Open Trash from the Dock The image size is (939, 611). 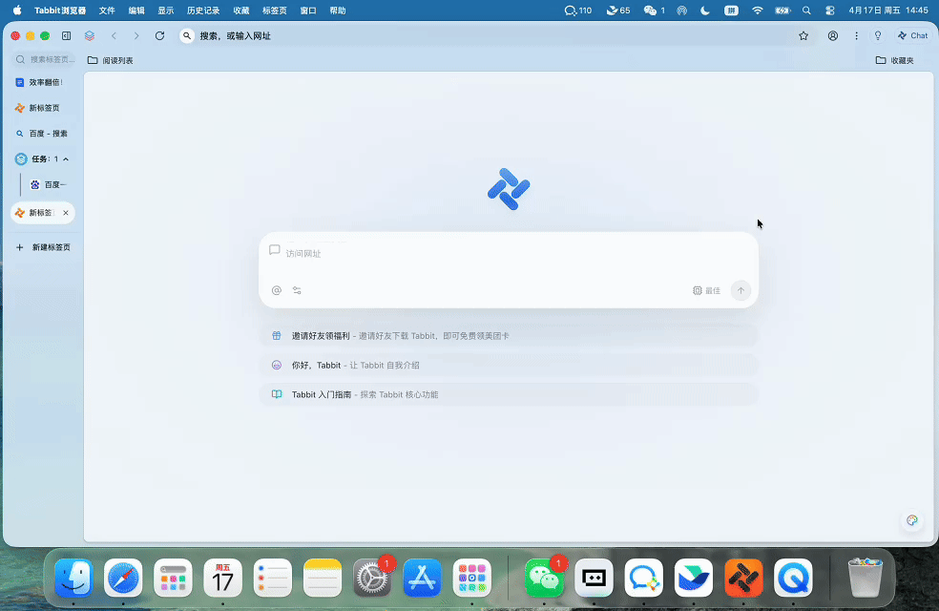866,578
